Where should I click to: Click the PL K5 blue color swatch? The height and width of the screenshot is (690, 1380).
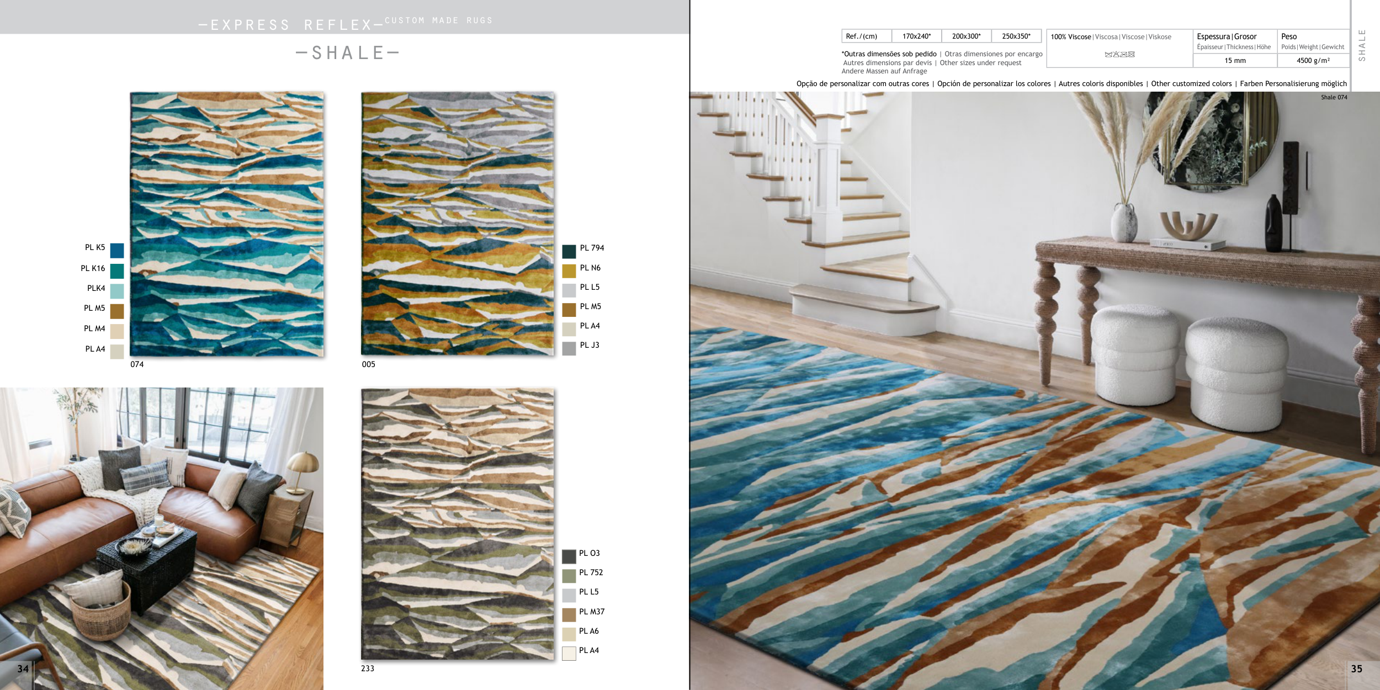[117, 251]
